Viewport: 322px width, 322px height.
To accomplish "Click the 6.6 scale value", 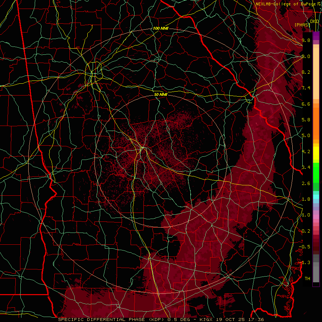I will pos(306,104).
